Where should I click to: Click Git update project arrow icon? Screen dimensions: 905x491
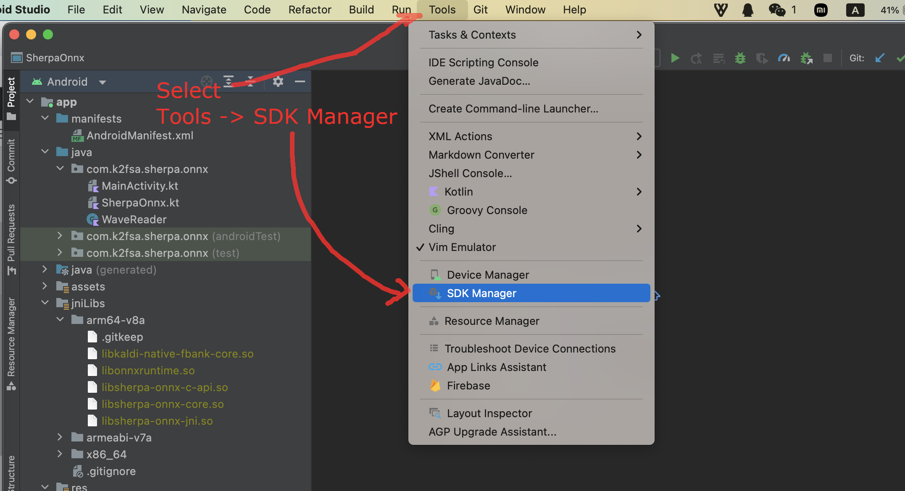[880, 58]
